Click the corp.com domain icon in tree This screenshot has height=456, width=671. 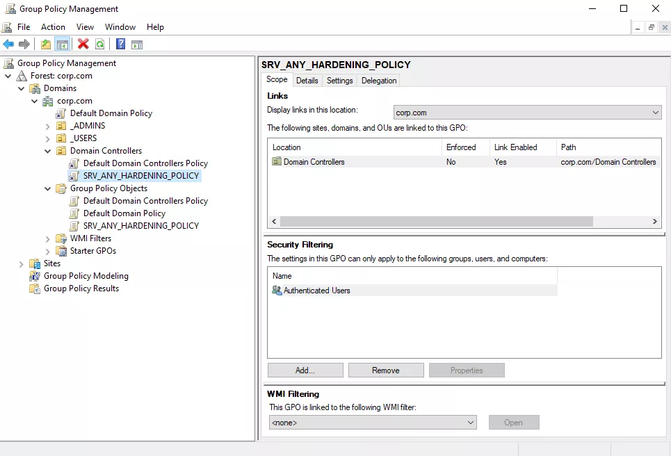[x=48, y=101]
